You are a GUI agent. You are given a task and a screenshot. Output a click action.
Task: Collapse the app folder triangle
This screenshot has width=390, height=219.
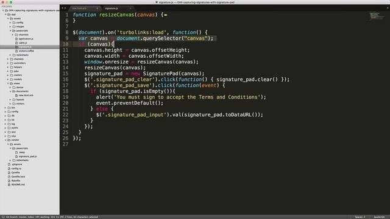coord(5,15)
